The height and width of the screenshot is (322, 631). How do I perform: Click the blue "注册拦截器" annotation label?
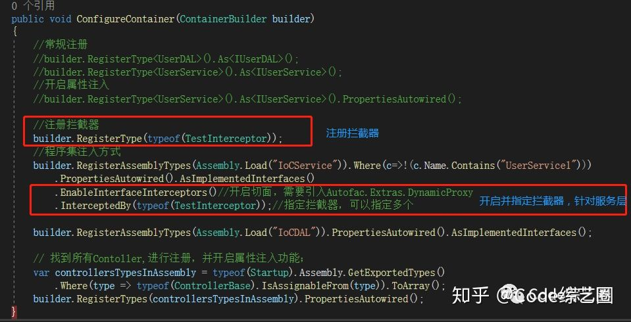tap(352, 133)
